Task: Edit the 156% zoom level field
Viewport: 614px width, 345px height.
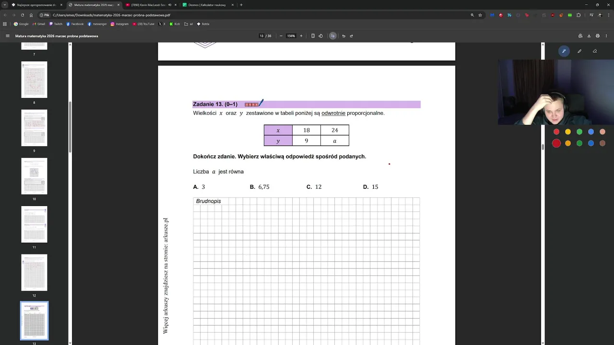Action: click(291, 36)
